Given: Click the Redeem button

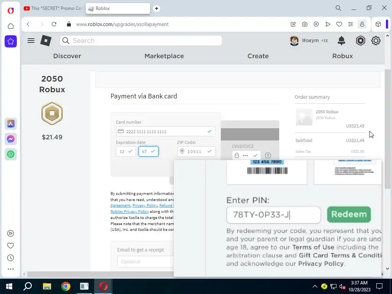Looking at the screenshot, I should coord(349,214).
